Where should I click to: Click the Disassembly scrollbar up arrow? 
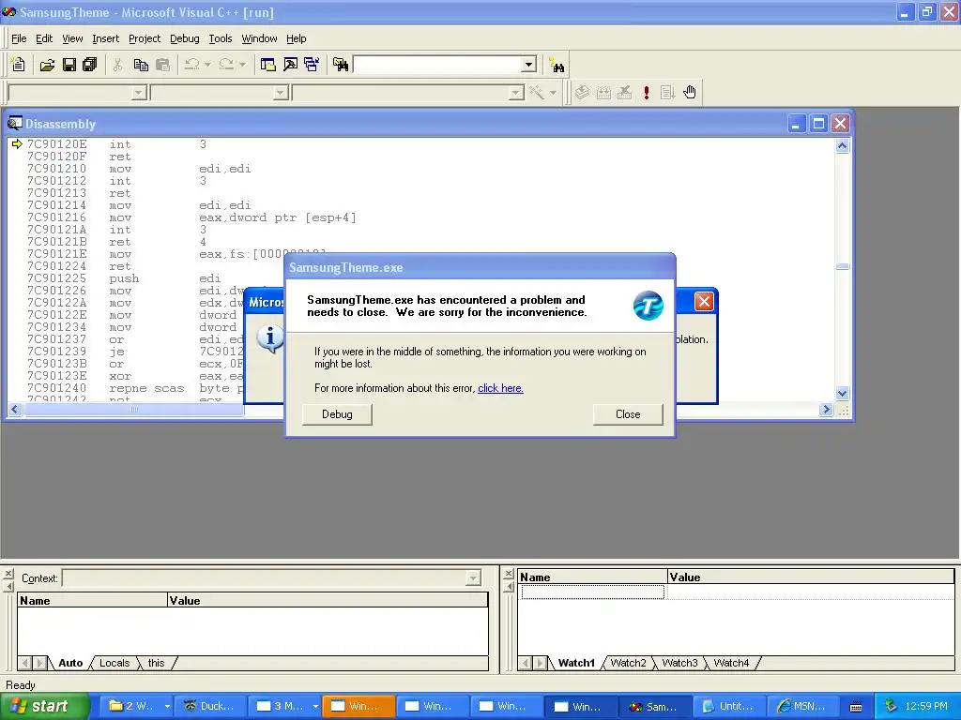(842, 145)
